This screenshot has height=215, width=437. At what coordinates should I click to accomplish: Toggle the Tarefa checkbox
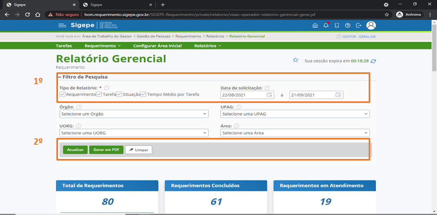(x=99, y=94)
